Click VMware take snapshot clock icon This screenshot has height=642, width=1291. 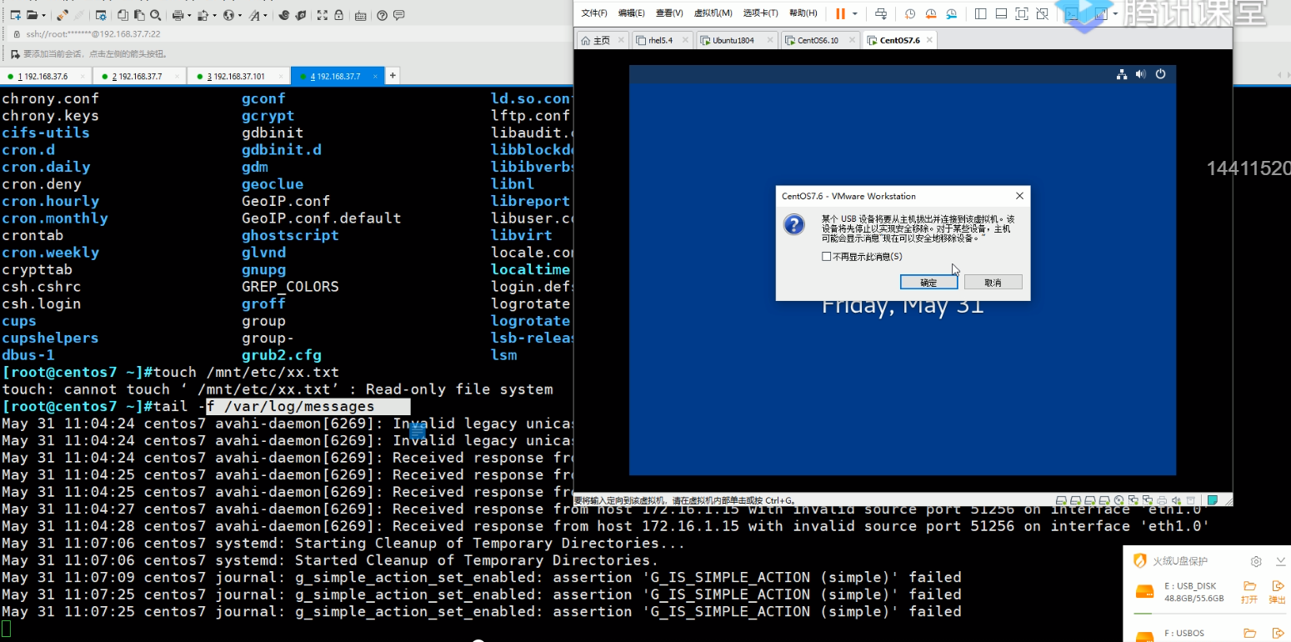pos(909,13)
